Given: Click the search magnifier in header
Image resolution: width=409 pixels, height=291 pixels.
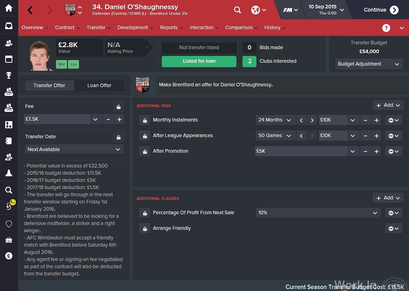Looking at the screenshot, I should [x=237, y=10].
